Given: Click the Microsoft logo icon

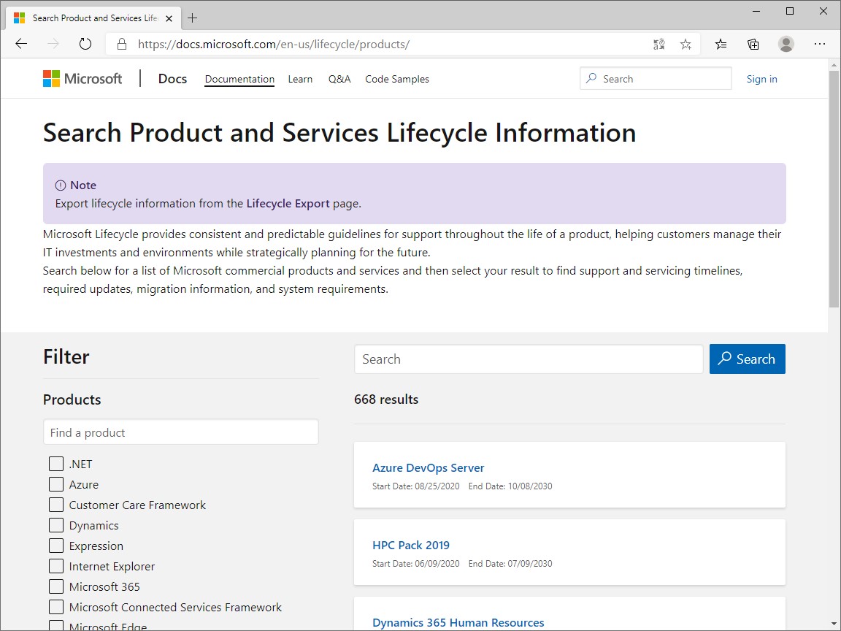Looking at the screenshot, I should point(51,77).
